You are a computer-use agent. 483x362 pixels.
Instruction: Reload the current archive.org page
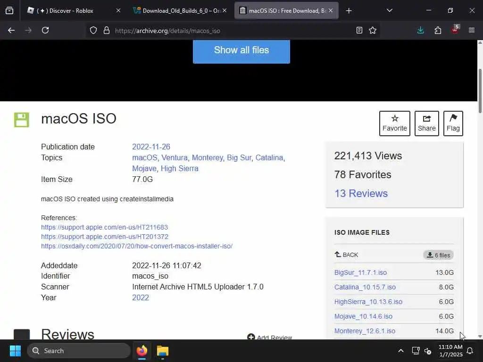[45, 30]
